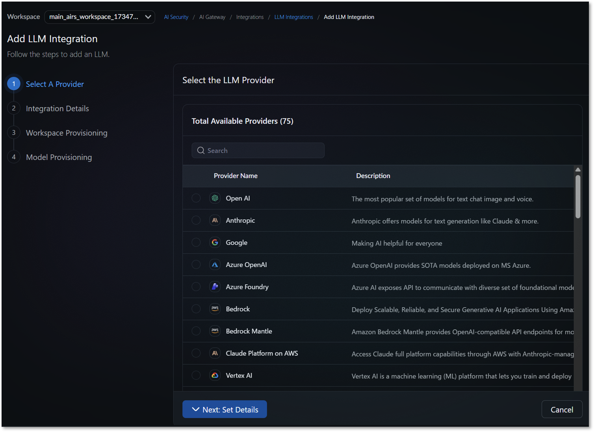Click the Google provider name

coord(236,242)
